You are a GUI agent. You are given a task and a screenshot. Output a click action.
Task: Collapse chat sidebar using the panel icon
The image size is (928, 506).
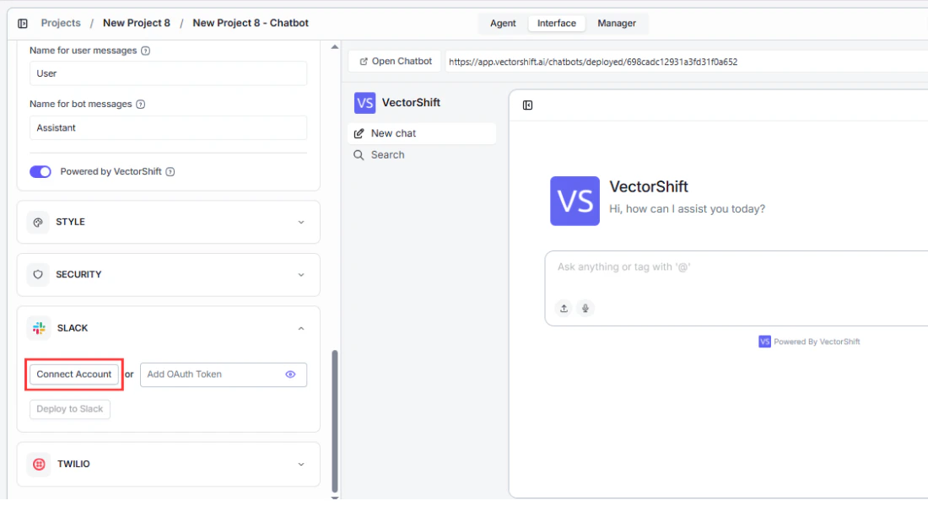[x=527, y=105]
